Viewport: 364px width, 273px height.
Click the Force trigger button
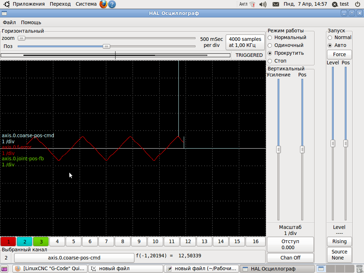point(339,54)
